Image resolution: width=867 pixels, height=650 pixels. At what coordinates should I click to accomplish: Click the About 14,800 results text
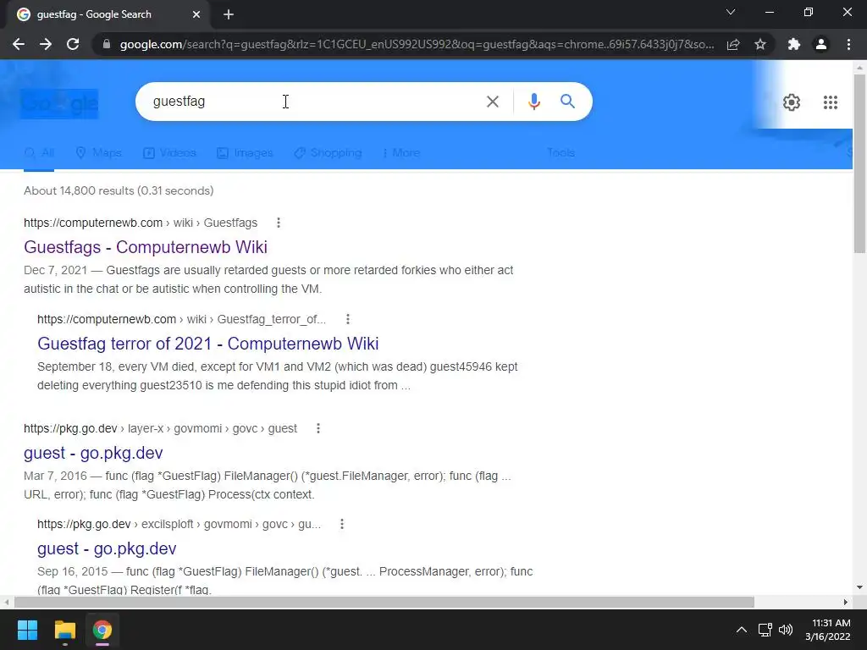point(119,190)
